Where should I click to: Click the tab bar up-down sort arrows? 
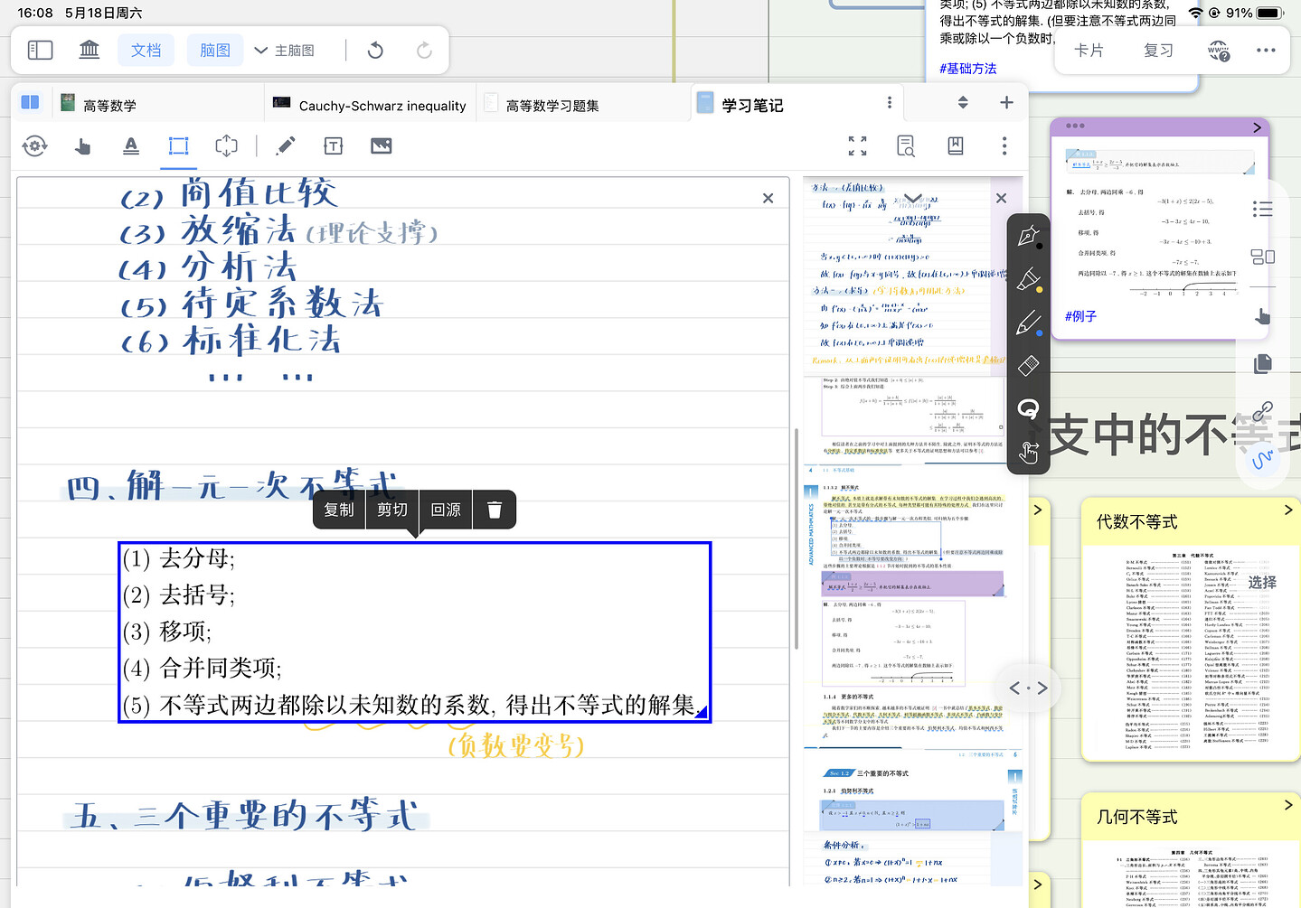(x=963, y=103)
